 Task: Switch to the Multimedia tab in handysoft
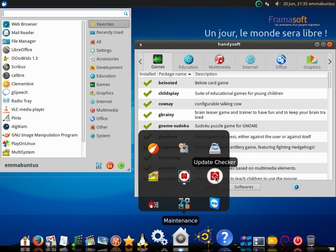point(220,62)
